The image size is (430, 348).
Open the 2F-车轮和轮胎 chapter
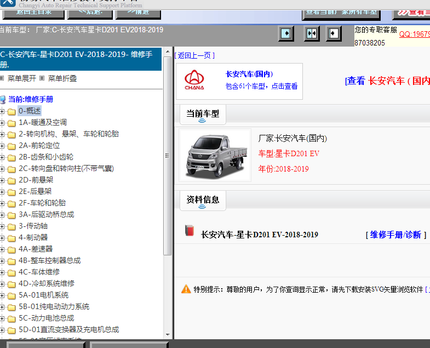point(42,203)
